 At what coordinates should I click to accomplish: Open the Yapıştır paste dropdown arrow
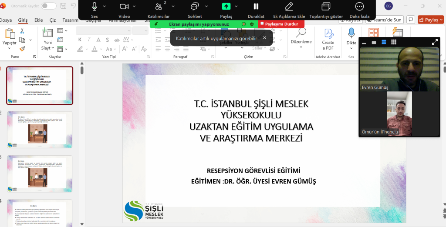[x=10, y=48]
